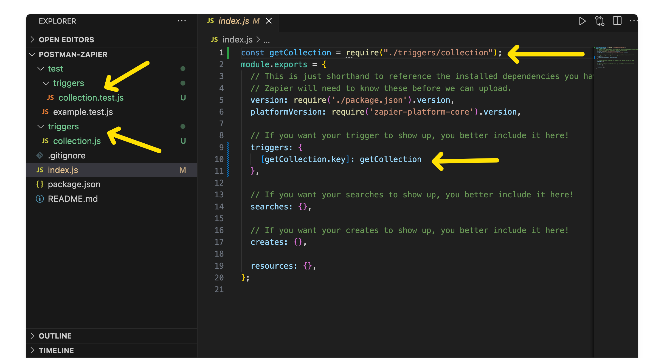664x358 pixels.
Task: Click the Split Editor Right icon
Action: coord(617,21)
